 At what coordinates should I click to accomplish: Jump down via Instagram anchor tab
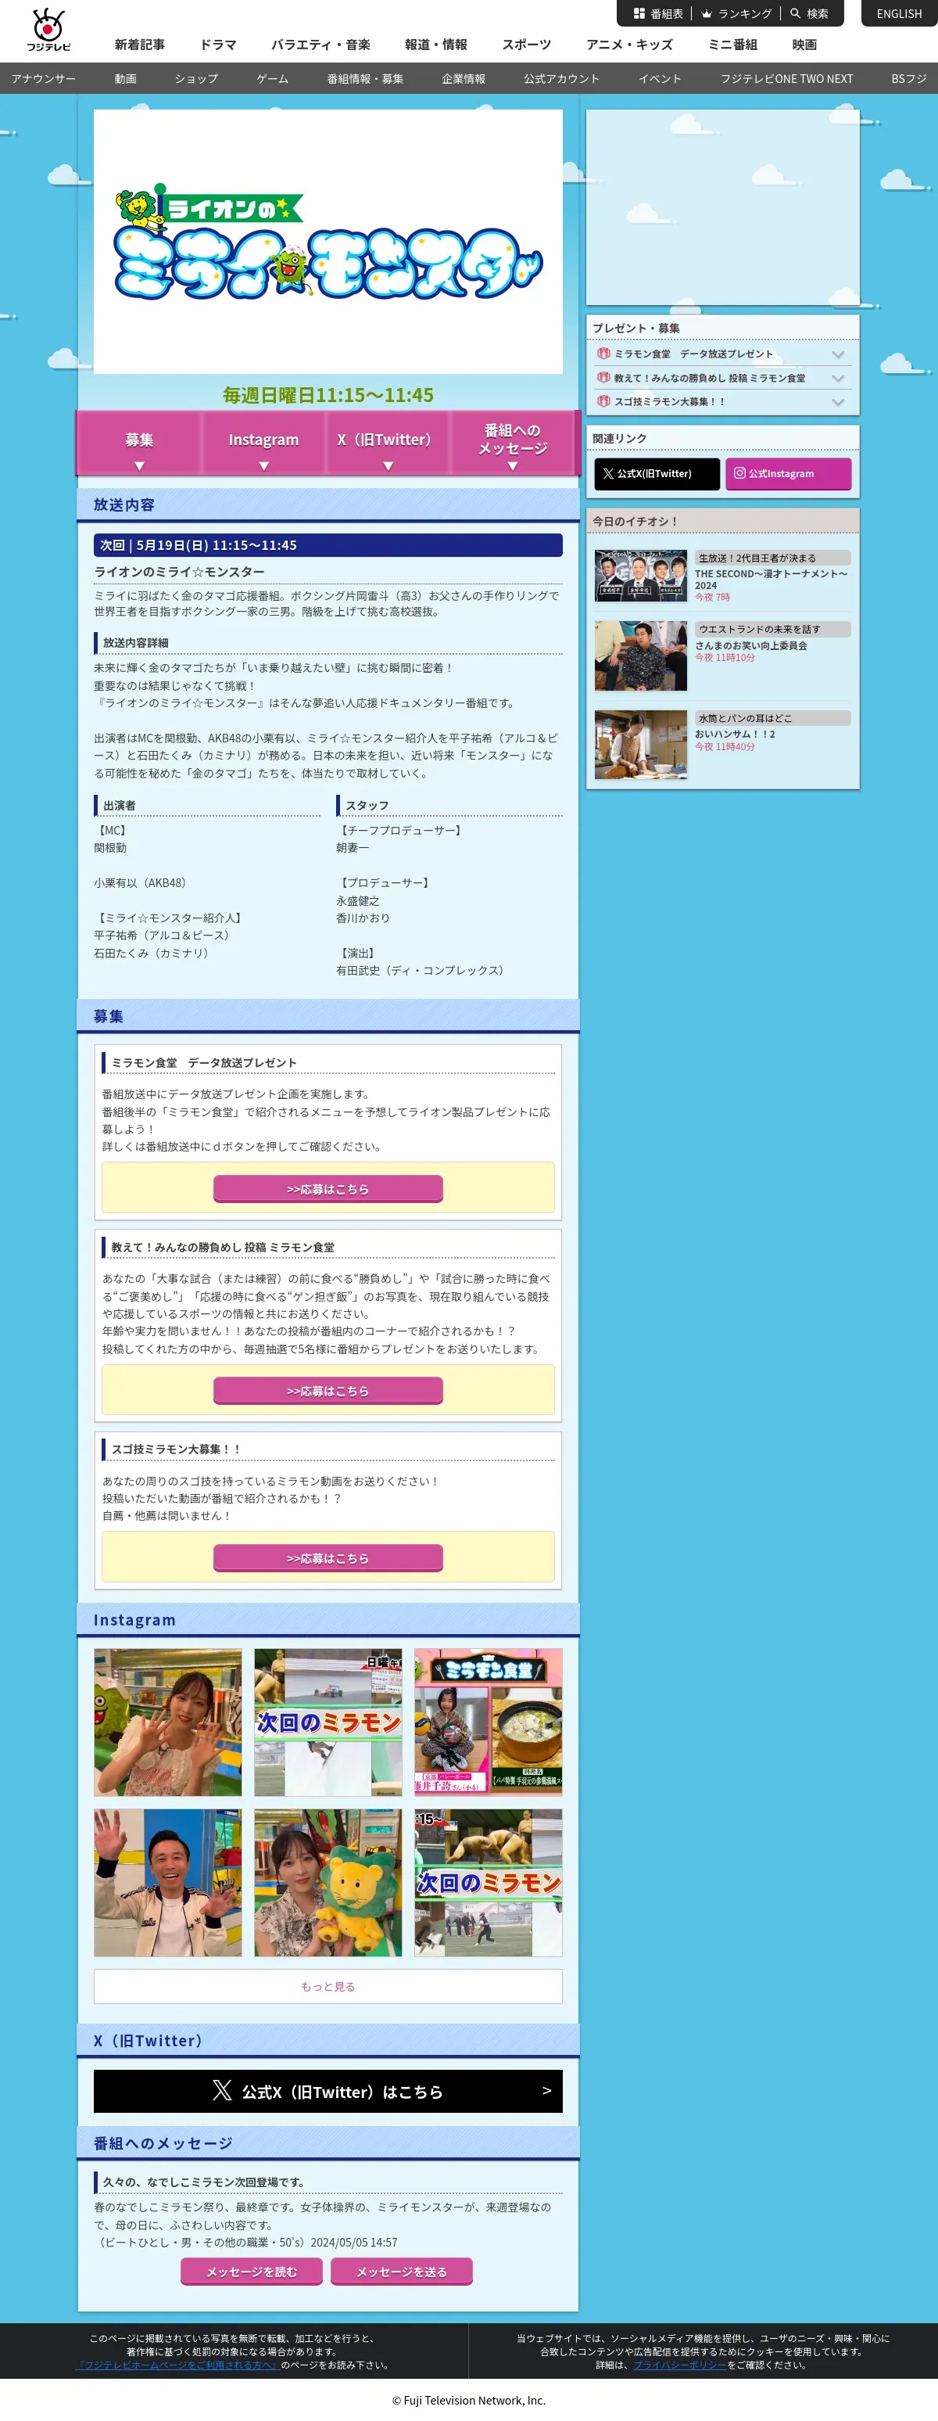264,443
